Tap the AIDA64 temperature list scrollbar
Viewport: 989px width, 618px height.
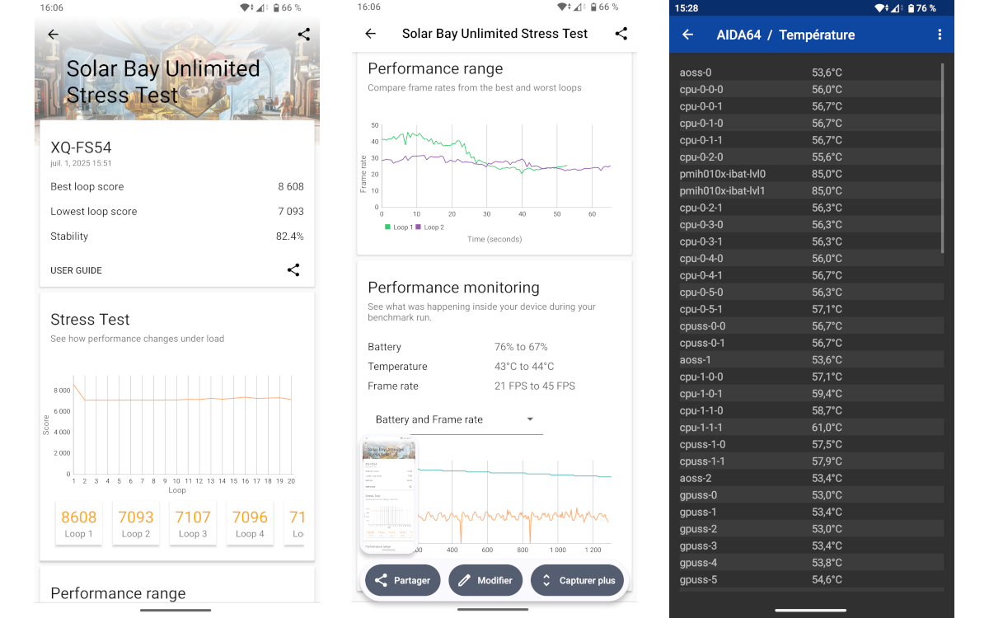pyautogui.click(x=942, y=157)
